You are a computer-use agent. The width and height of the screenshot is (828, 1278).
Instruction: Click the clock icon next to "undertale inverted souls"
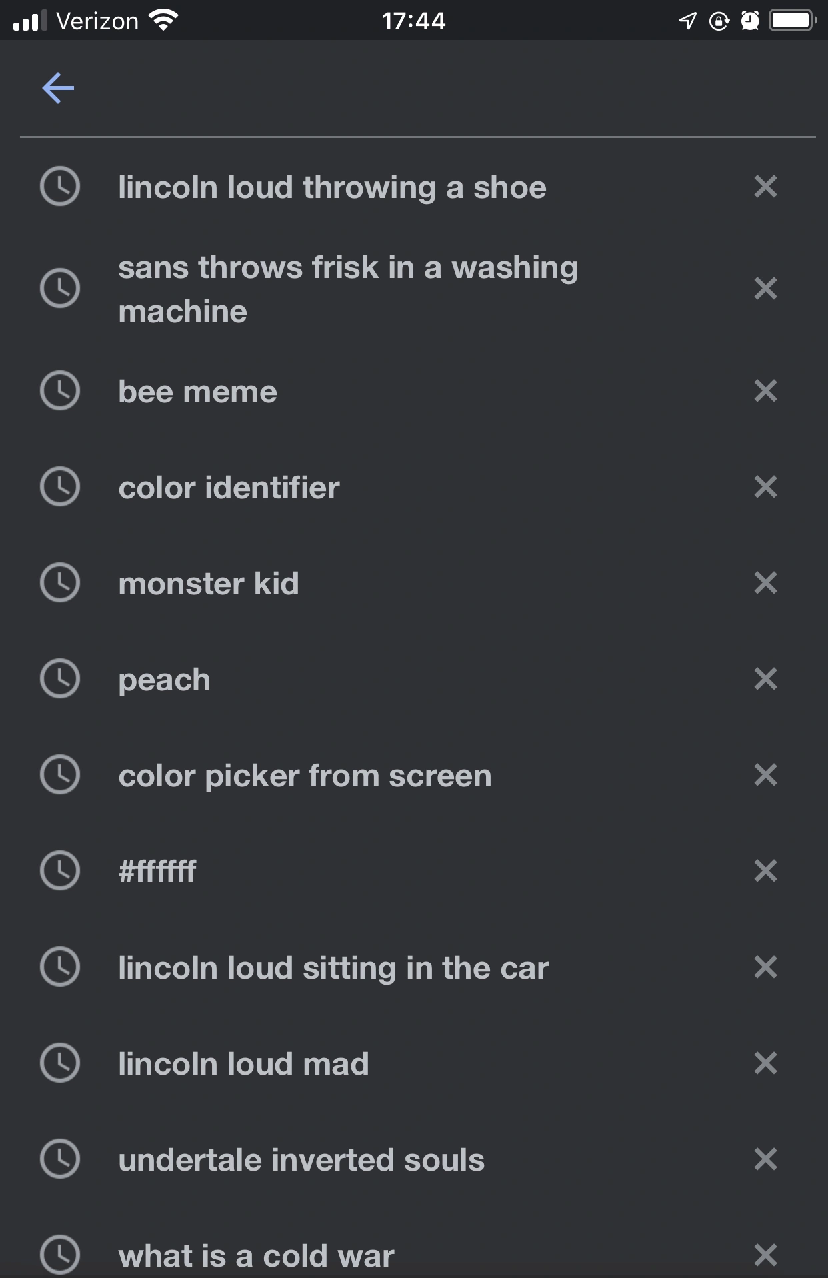tap(61, 1160)
